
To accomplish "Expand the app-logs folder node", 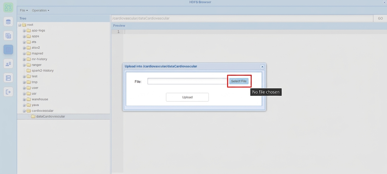I will (x=24, y=31).
